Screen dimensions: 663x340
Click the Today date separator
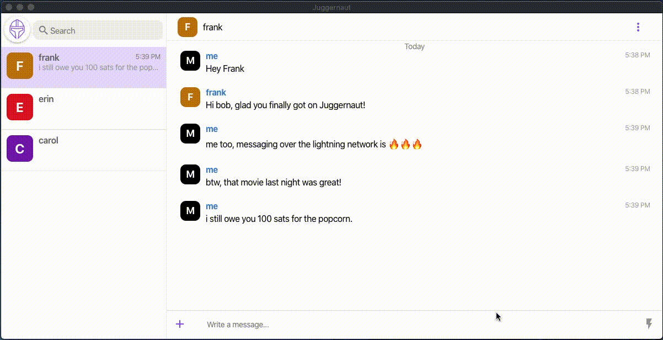click(414, 46)
